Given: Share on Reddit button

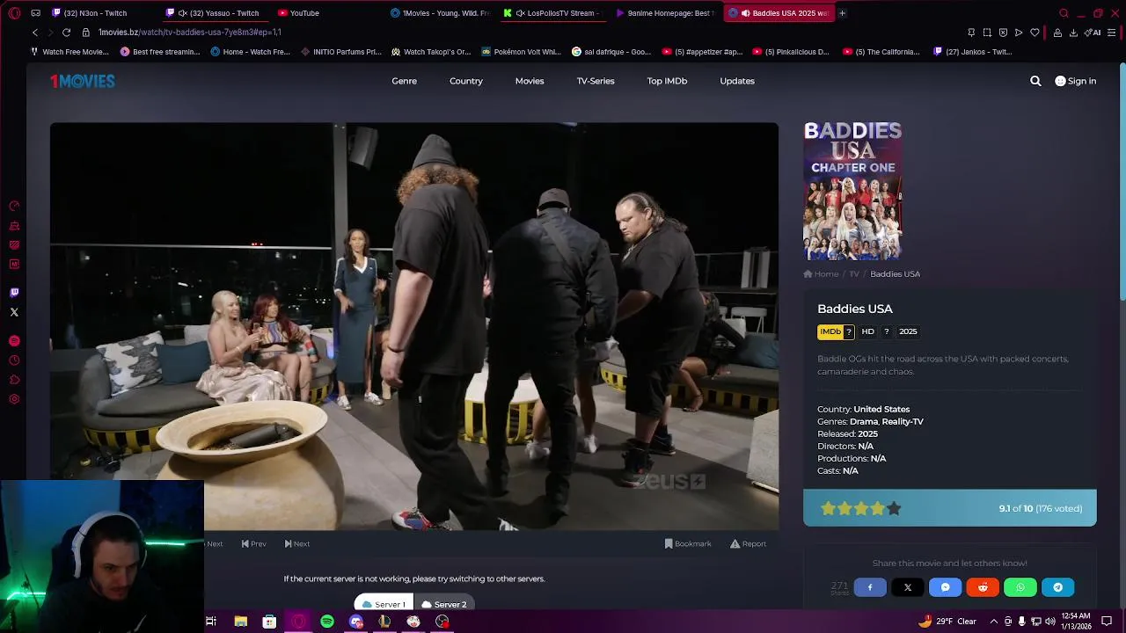Looking at the screenshot, I should (983, 587).
